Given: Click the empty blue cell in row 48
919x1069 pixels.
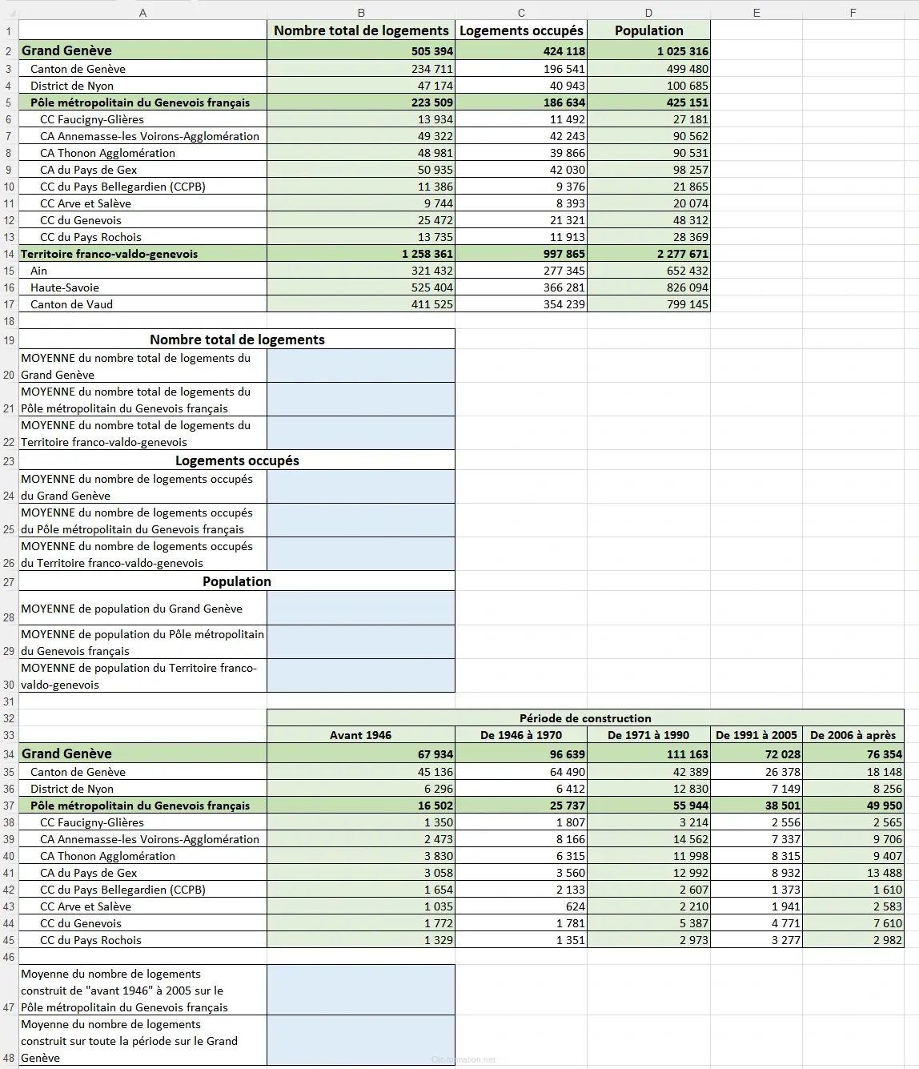Looking at the screenshot, I should click(361, 1041).
